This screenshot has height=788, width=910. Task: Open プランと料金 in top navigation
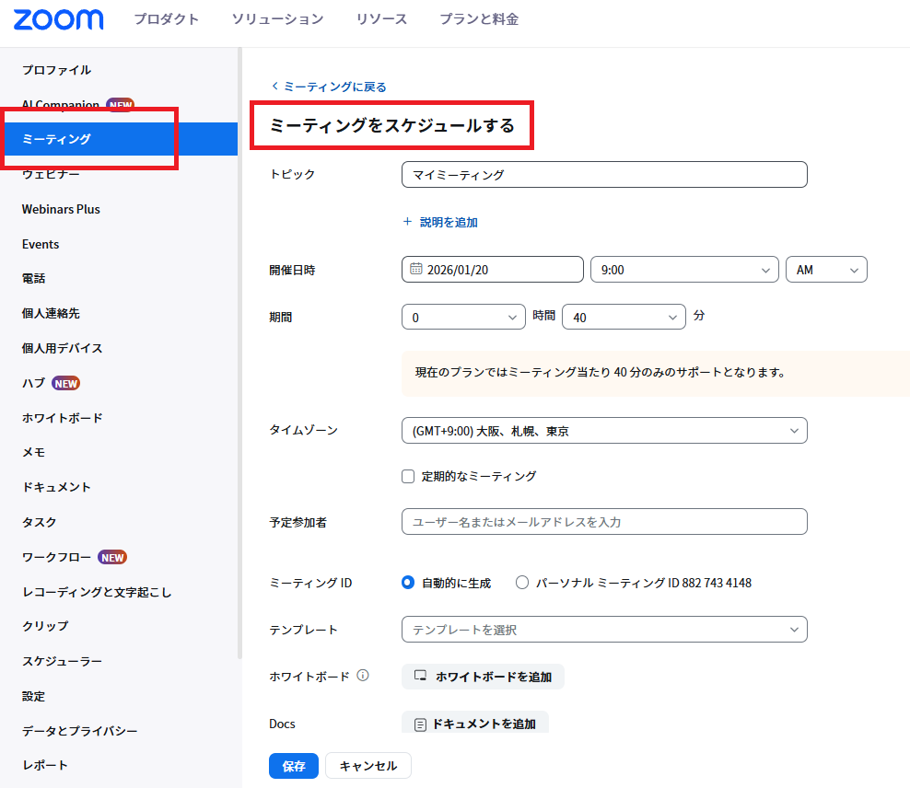click(x=478, y=19)
